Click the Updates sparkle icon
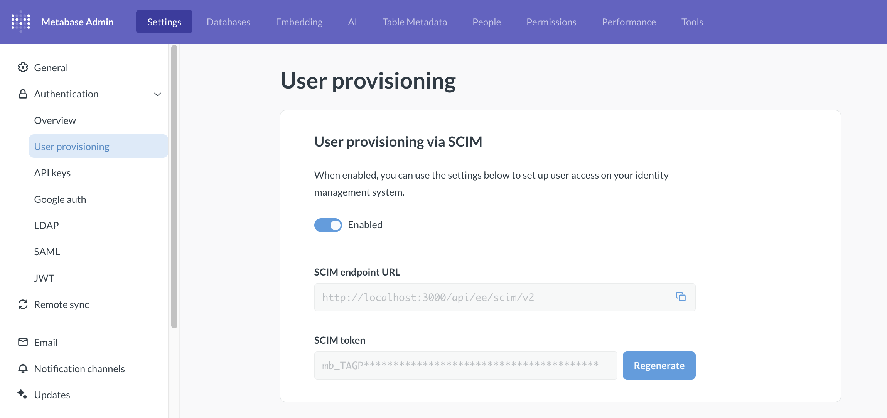Viewport: 887px width, 418px height. tap(22, 394)
